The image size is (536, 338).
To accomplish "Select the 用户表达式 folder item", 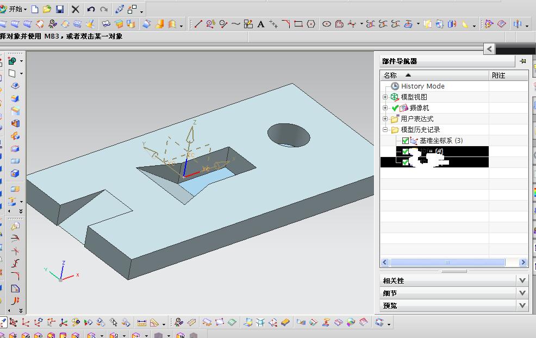I will pyautogui.click(x=417, y=119).
